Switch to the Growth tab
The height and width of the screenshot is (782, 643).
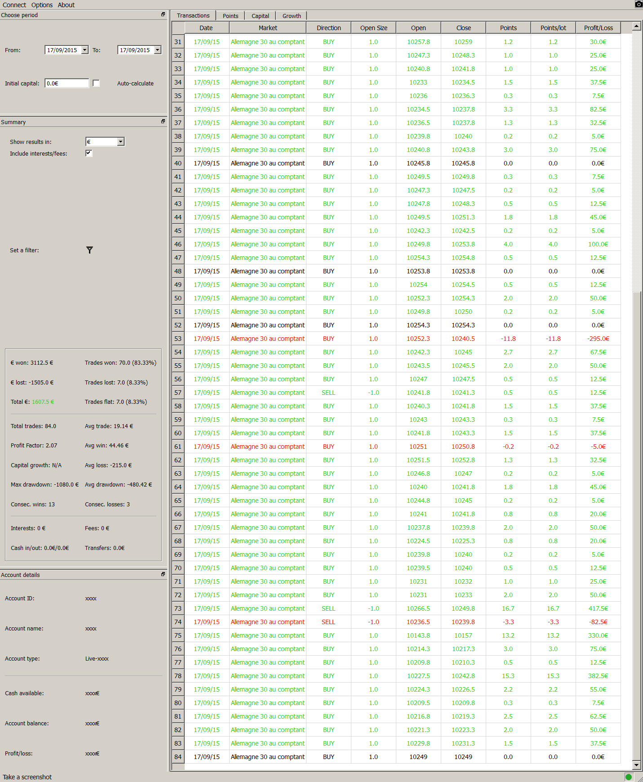pos(292,16)
